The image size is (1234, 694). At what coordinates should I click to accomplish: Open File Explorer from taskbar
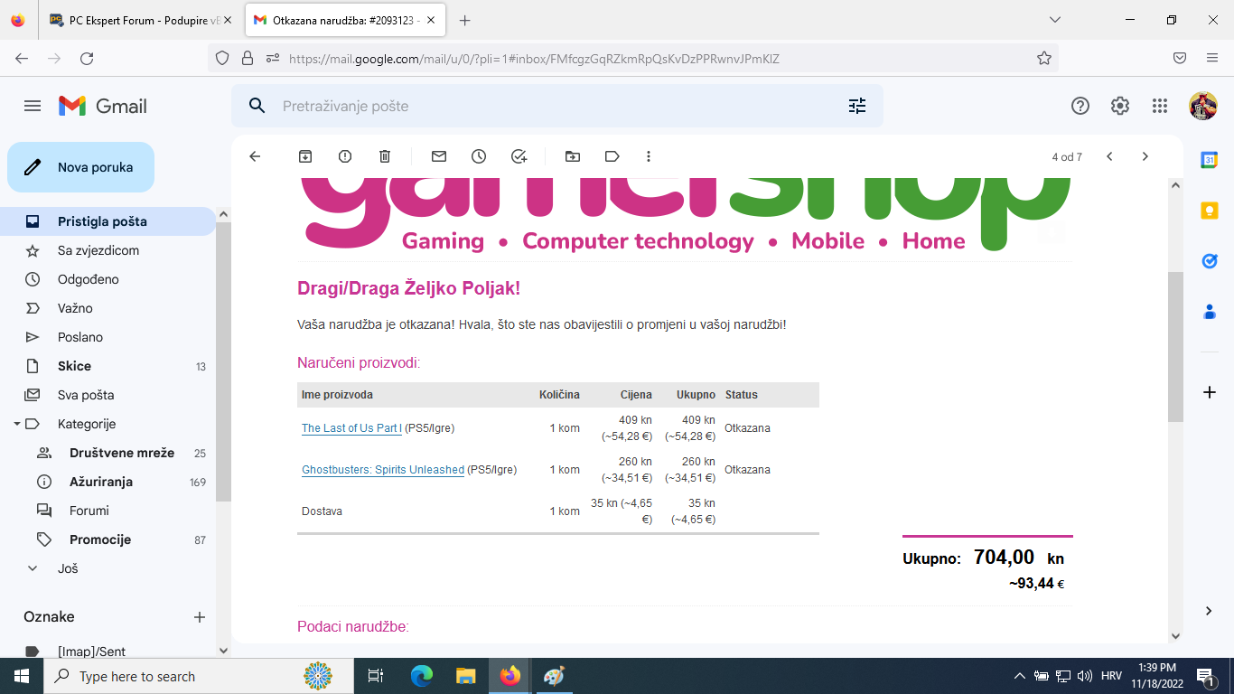465,676
